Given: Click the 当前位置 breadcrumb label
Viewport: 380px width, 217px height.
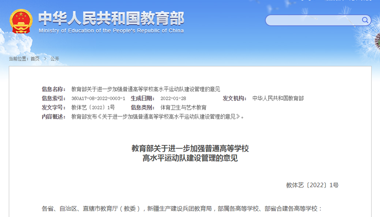Looking at the screenshot, I should point(19,59).
